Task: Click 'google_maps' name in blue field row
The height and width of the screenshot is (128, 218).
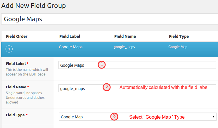Action: [124, 47]
